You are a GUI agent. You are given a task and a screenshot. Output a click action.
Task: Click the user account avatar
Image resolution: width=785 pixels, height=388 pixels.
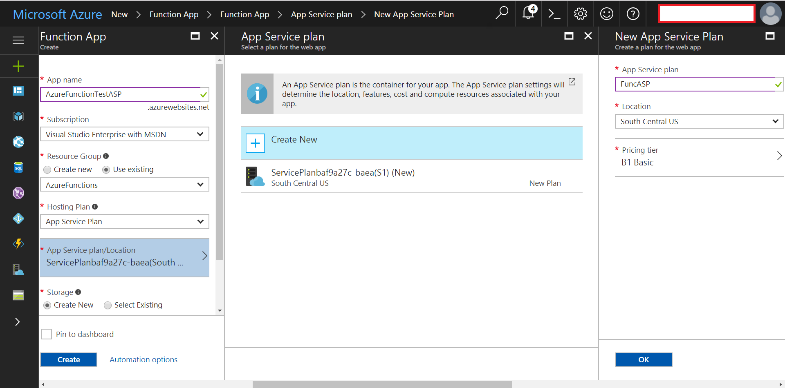click(770, 14)
